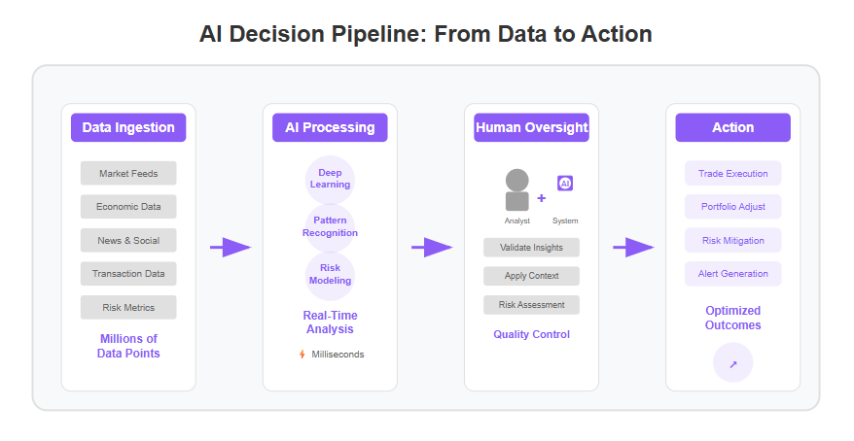Select the Risk Modeling circle
The image size is (854, 441).
click(x=330, y=276)
